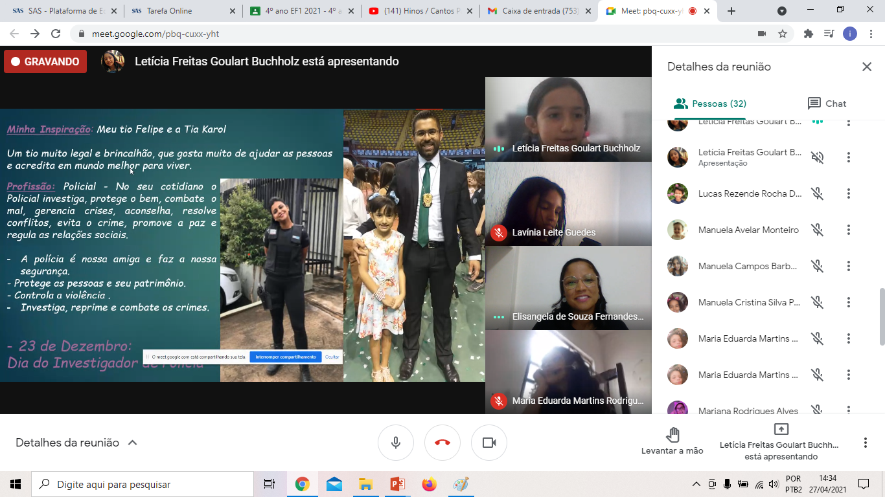885x497 pixels.
Task: Click muted mic icon for Lucas Rezende Rocha
Action: coord(818,193)
